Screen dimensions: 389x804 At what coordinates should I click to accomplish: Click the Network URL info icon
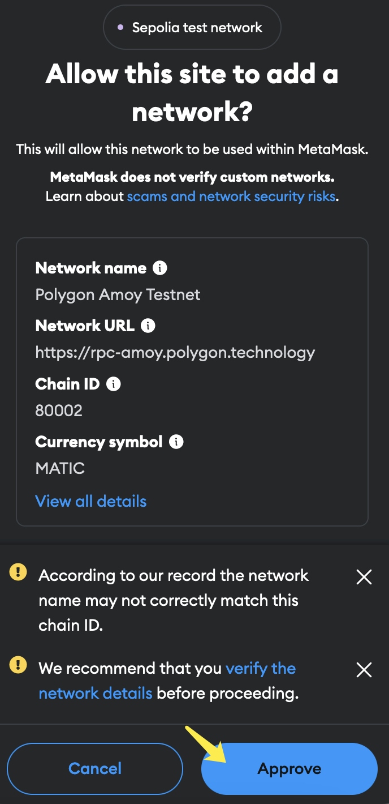pos(148,326)
